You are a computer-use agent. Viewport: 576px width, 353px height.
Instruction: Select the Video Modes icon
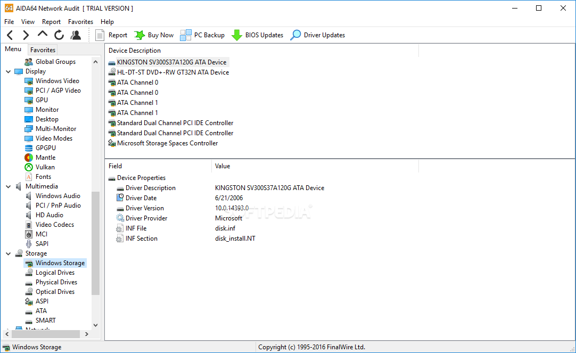click(29, 138)
